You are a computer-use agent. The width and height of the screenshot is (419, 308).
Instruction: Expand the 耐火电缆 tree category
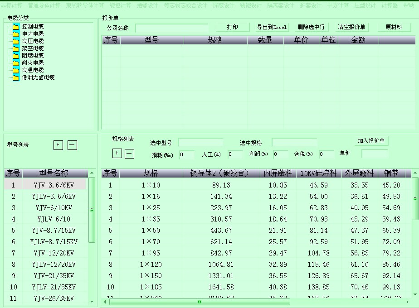tap(33, 63)
